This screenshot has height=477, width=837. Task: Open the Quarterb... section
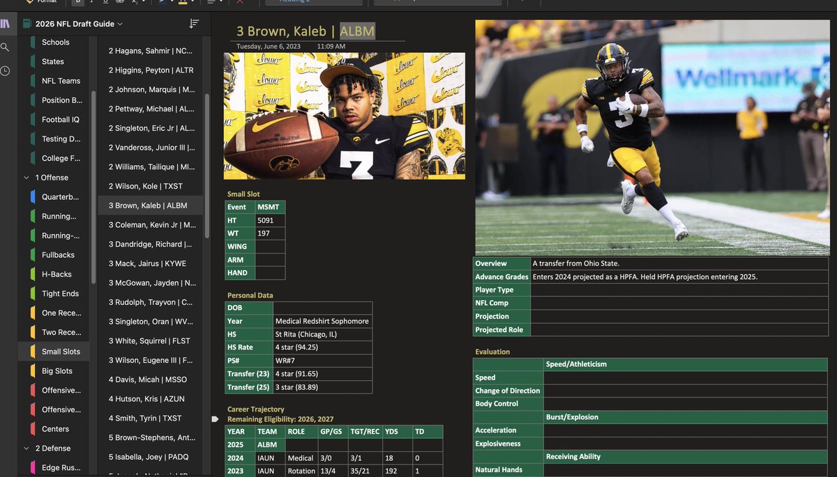59,197
